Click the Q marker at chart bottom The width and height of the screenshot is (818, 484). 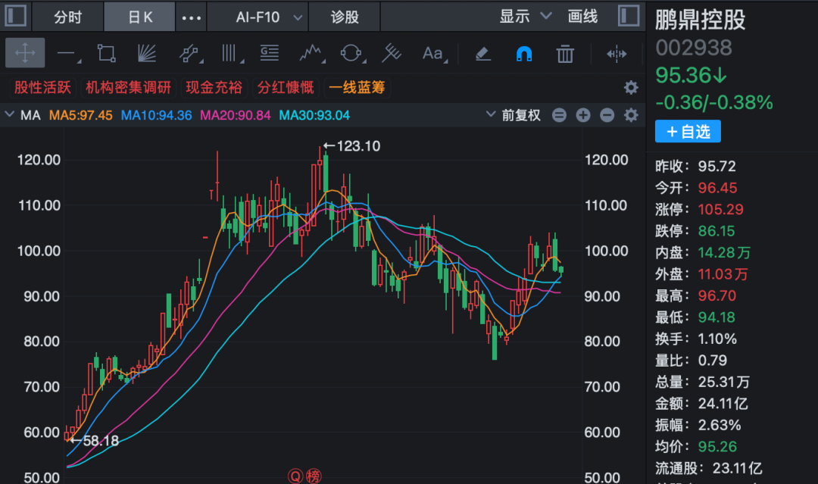click(295, 476)
